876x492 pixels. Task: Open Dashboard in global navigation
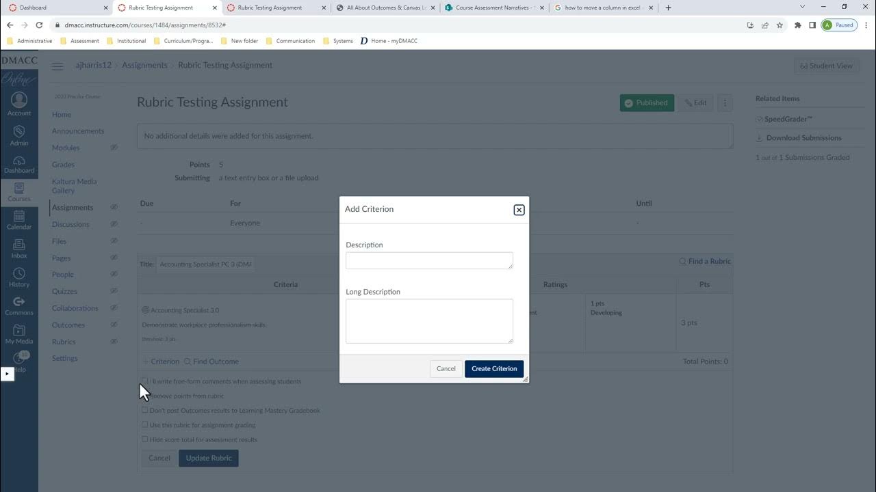coord(19,164)
